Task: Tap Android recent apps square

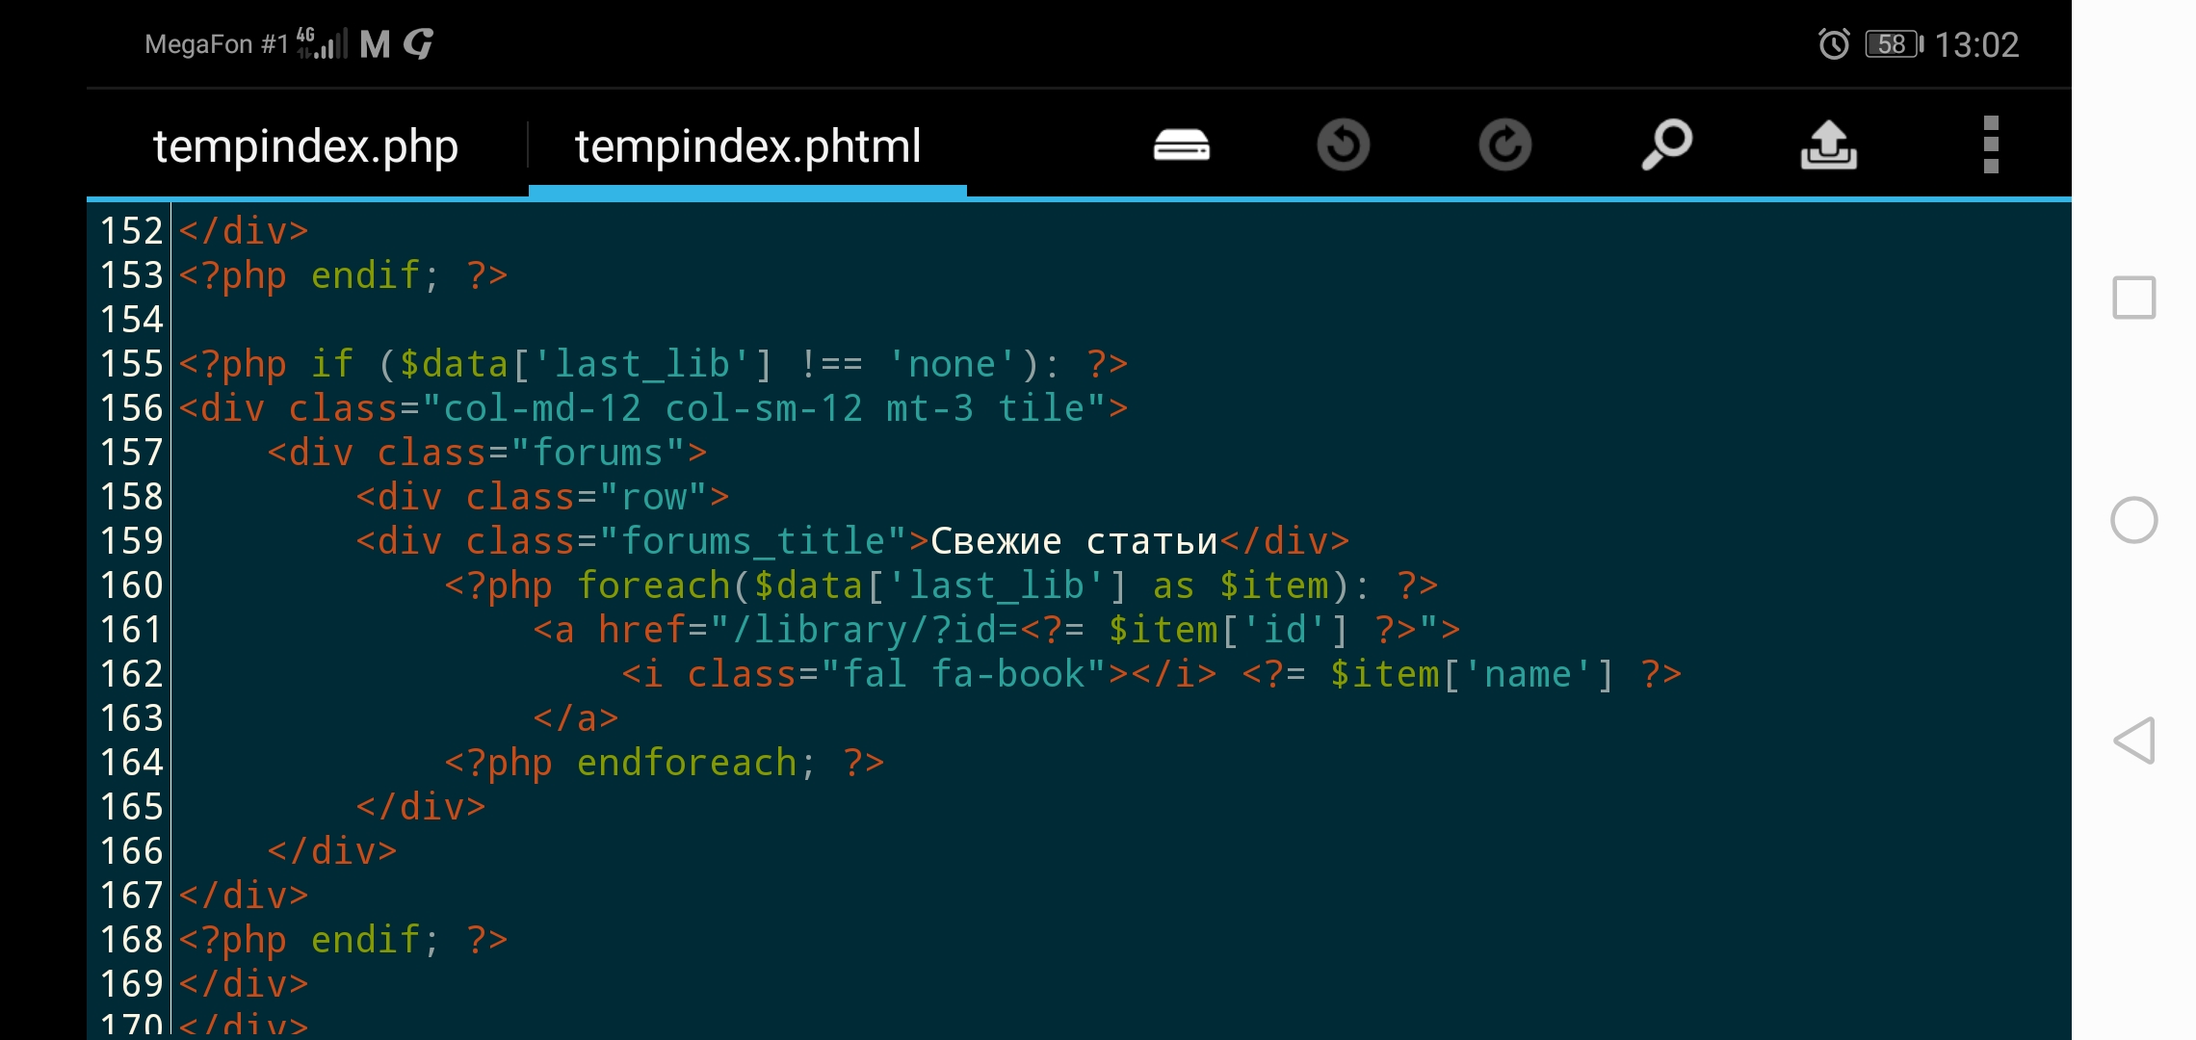Action: tap(2133, 298)
